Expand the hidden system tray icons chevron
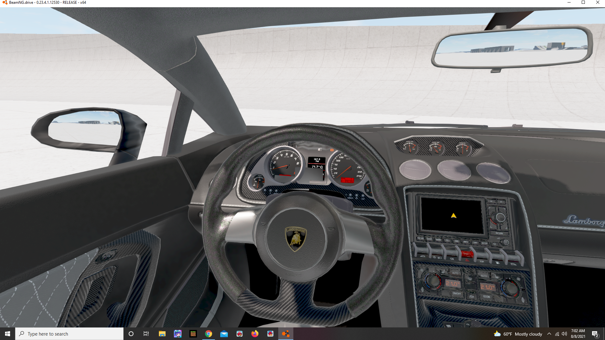This screenshot has width=605, height=340. click(x=549, y=334)
